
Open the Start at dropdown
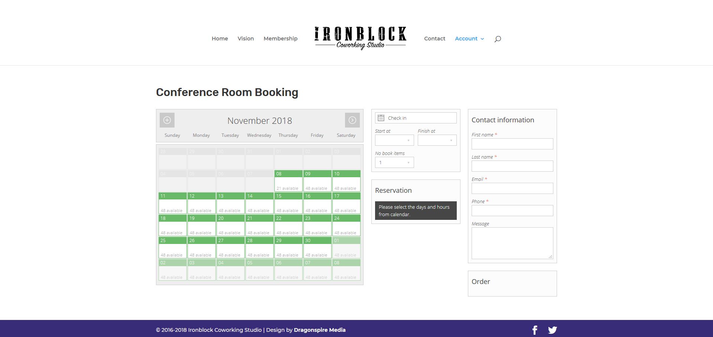coord(394,140)
